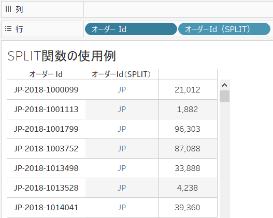
Task: Click the value 21,012
Action: pyautogui.click(x=188, y=90)
